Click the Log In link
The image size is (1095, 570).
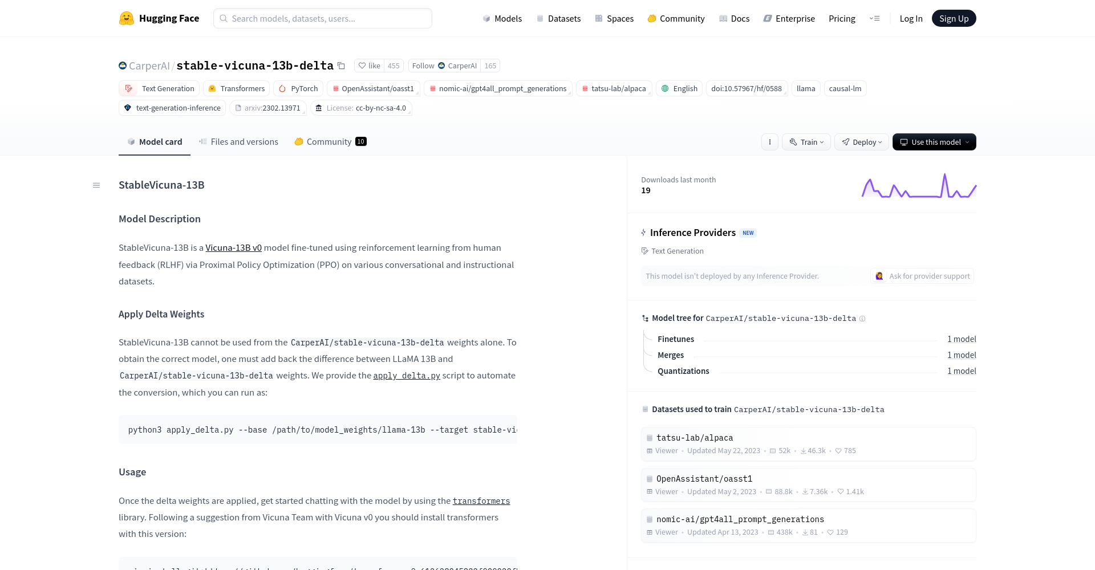click(x=911, y=18)
